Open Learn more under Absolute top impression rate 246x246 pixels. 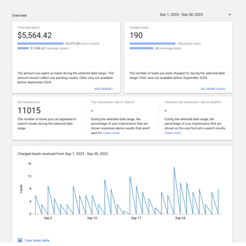(x=173, y=133)
